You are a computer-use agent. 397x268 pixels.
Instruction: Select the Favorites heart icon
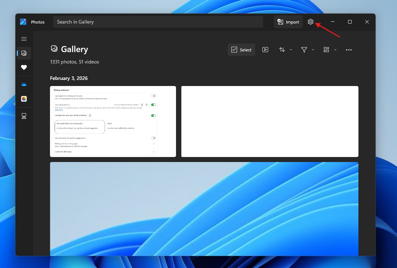pos(24,67)
